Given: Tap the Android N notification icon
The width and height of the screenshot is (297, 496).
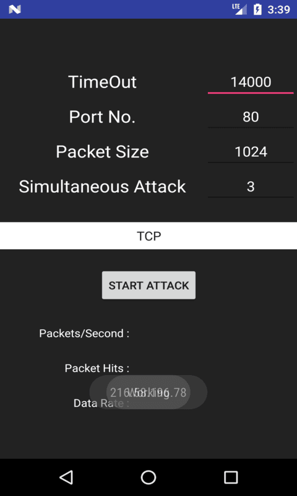Looking at the screenshot, I should pos(14,9).
